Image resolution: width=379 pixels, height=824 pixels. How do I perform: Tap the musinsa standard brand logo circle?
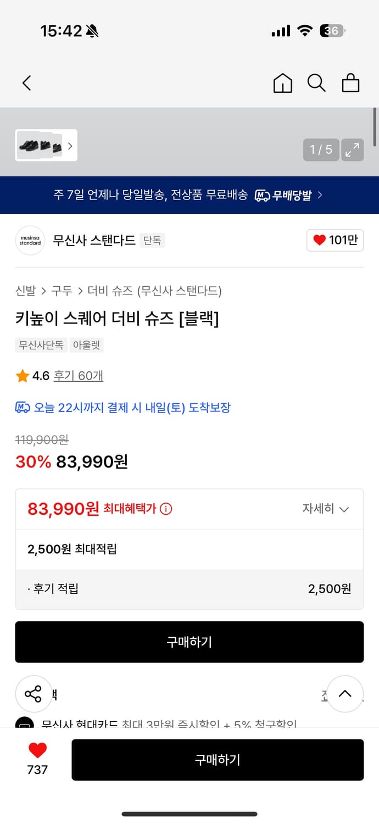tap(30, 240)
